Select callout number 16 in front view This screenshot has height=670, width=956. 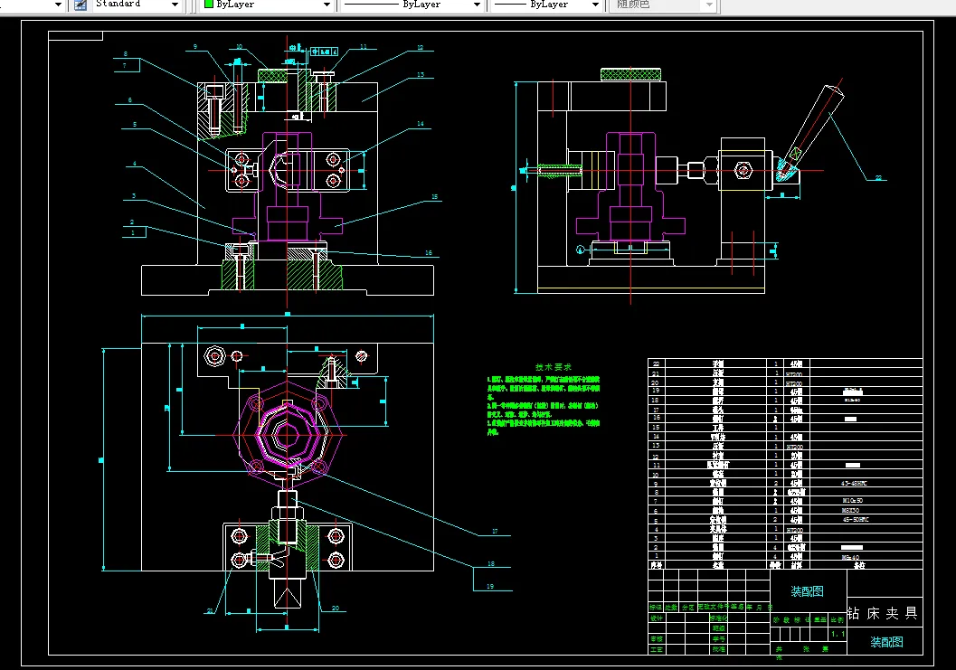click(x=429, y=252)
